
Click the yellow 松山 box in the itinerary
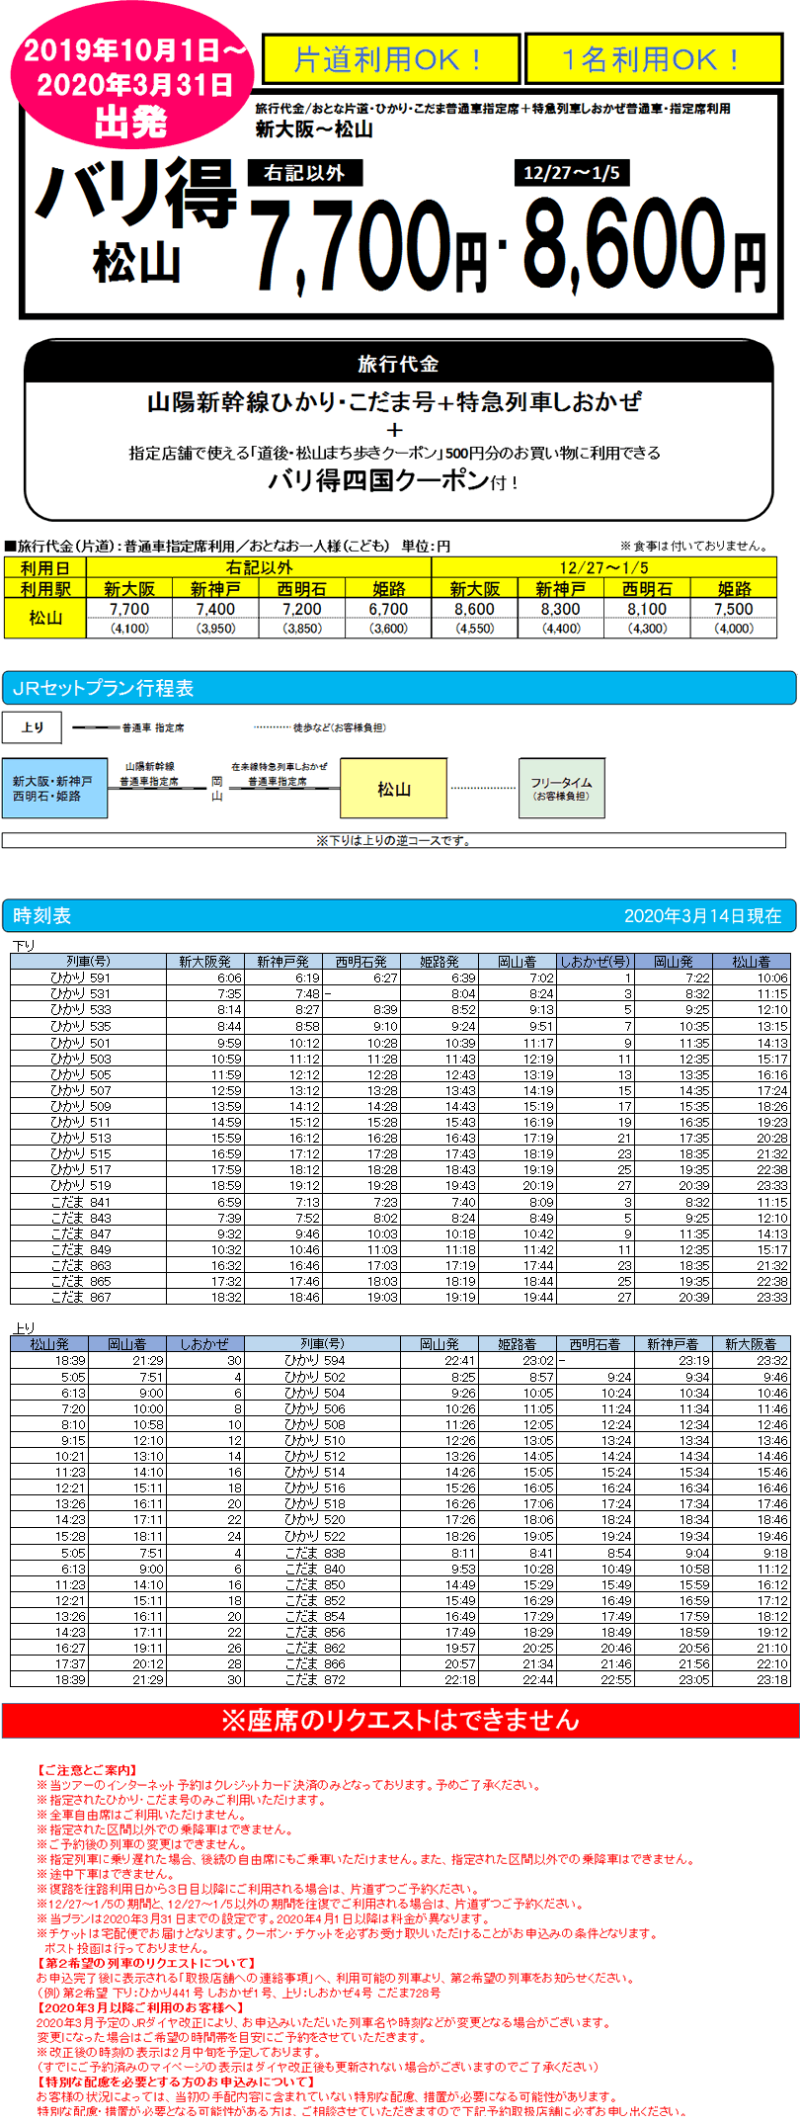pyautogui.click(x=394, y=789)
